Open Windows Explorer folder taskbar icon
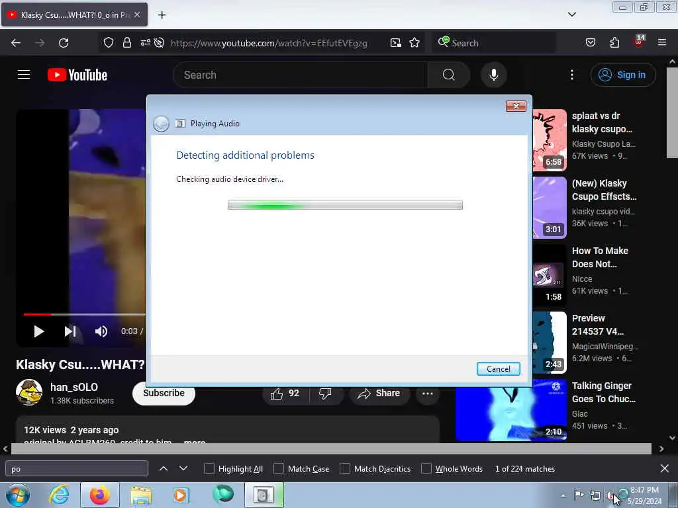Viewport: 678px width, 508px height. coord(141,495)
